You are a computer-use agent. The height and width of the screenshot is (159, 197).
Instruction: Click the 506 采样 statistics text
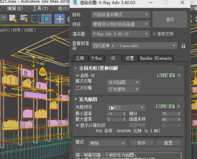tap(128, 131)
